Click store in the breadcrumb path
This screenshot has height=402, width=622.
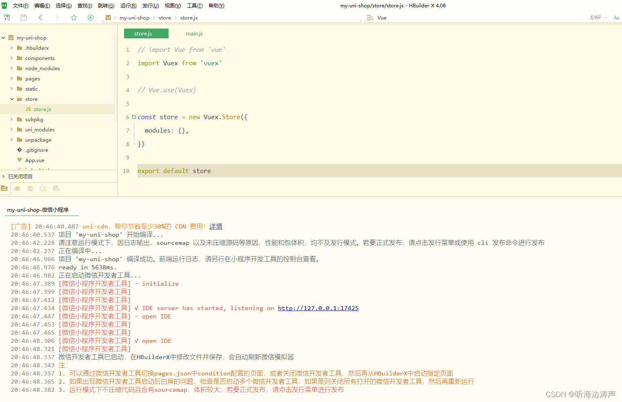pyautogui.click(x=165, y=18)
